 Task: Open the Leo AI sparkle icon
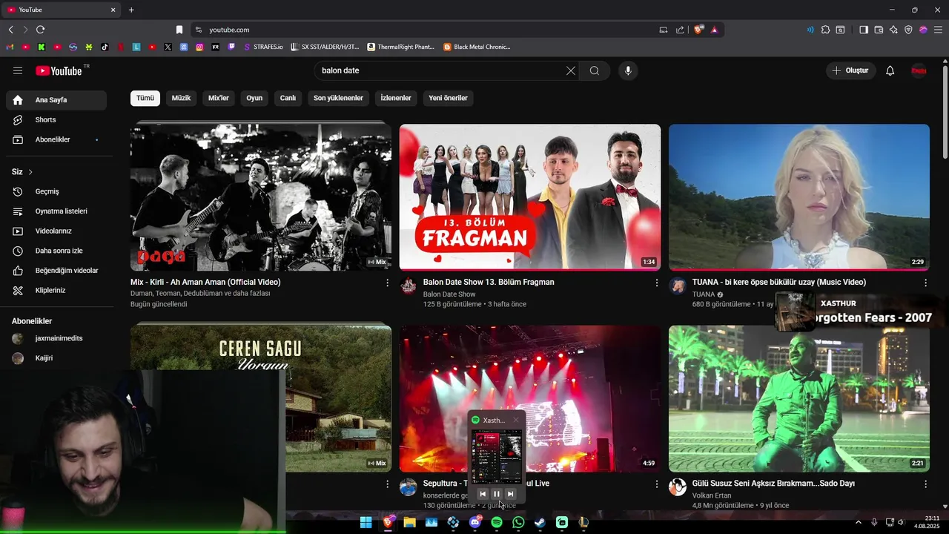click(x=893, y=30)
